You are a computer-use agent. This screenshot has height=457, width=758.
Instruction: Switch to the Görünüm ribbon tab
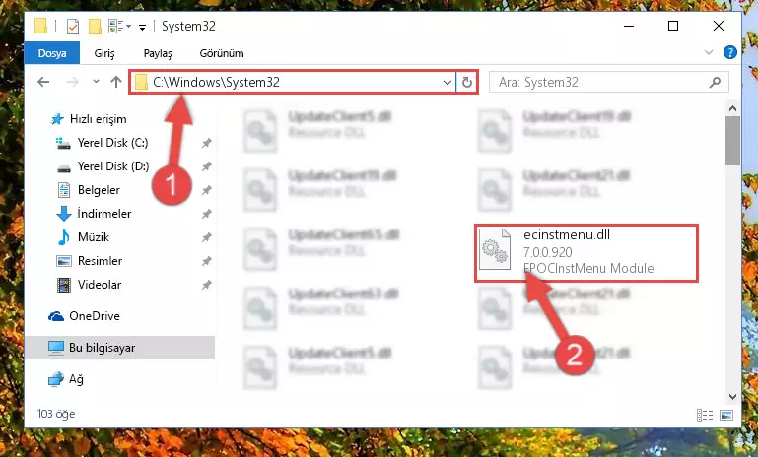coord(222,53)
